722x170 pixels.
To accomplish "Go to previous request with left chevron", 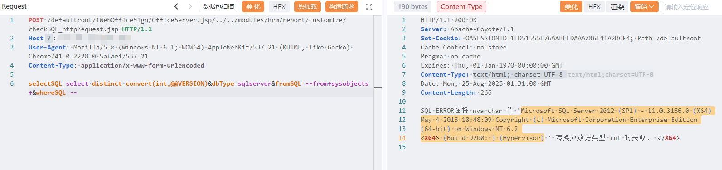I will click(176, 6).
